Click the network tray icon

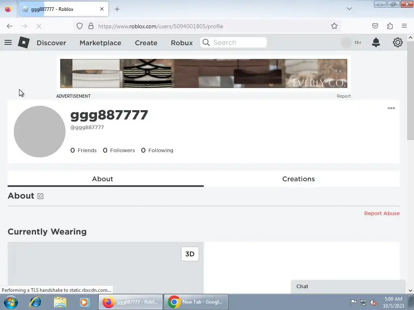click(x=363, y=302)
